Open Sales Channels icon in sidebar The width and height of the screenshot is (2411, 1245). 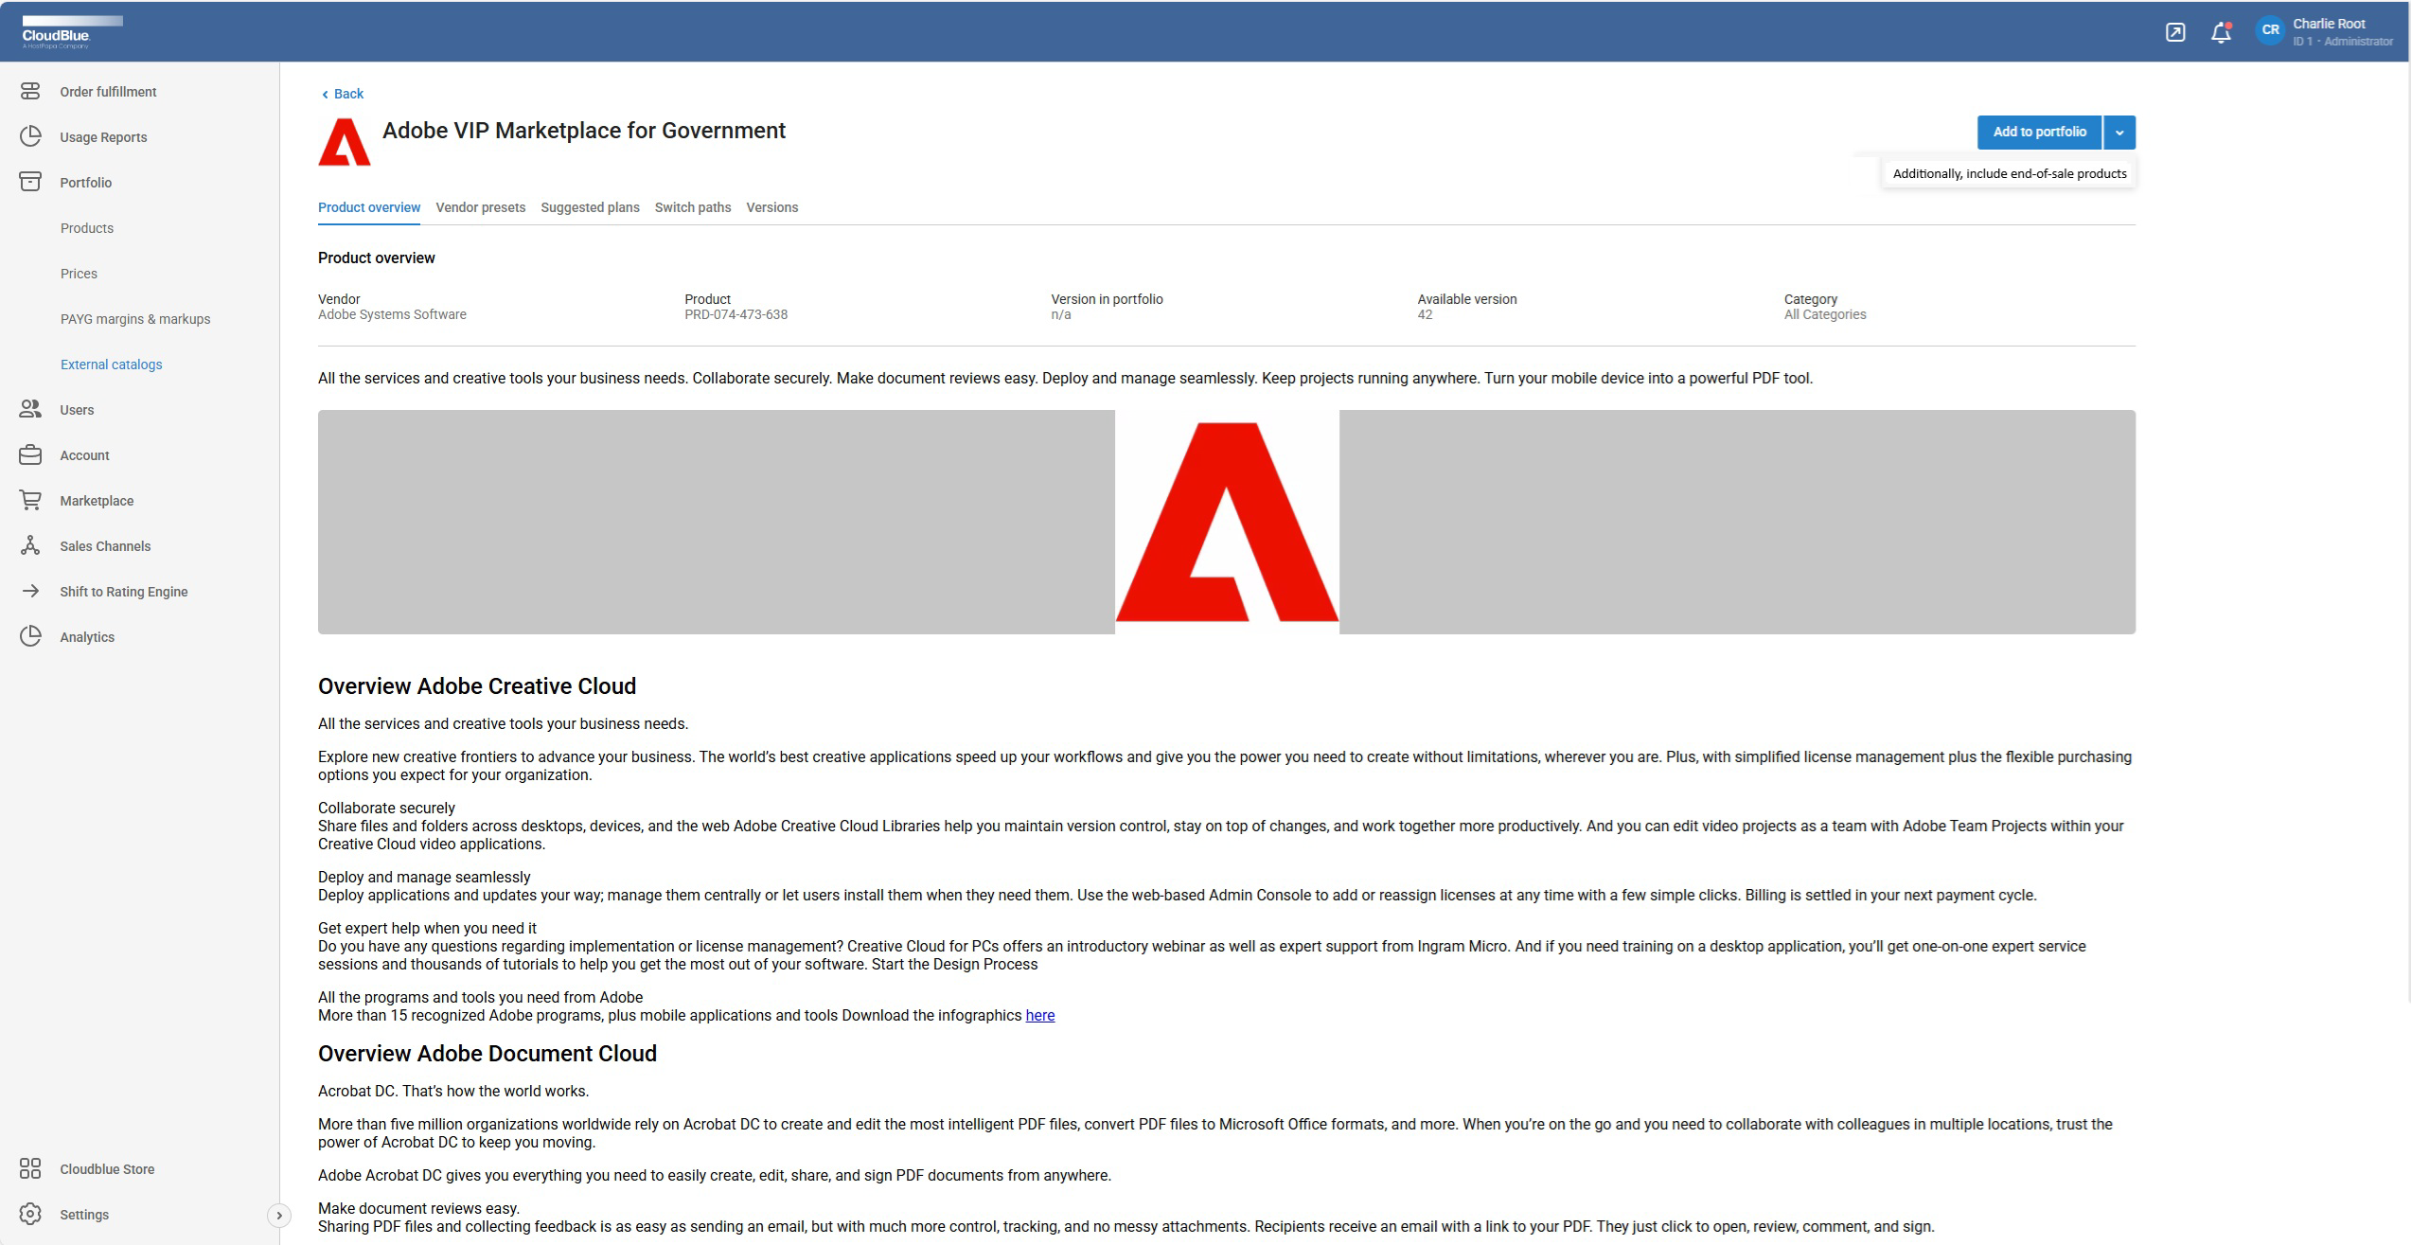pos(30,546)
